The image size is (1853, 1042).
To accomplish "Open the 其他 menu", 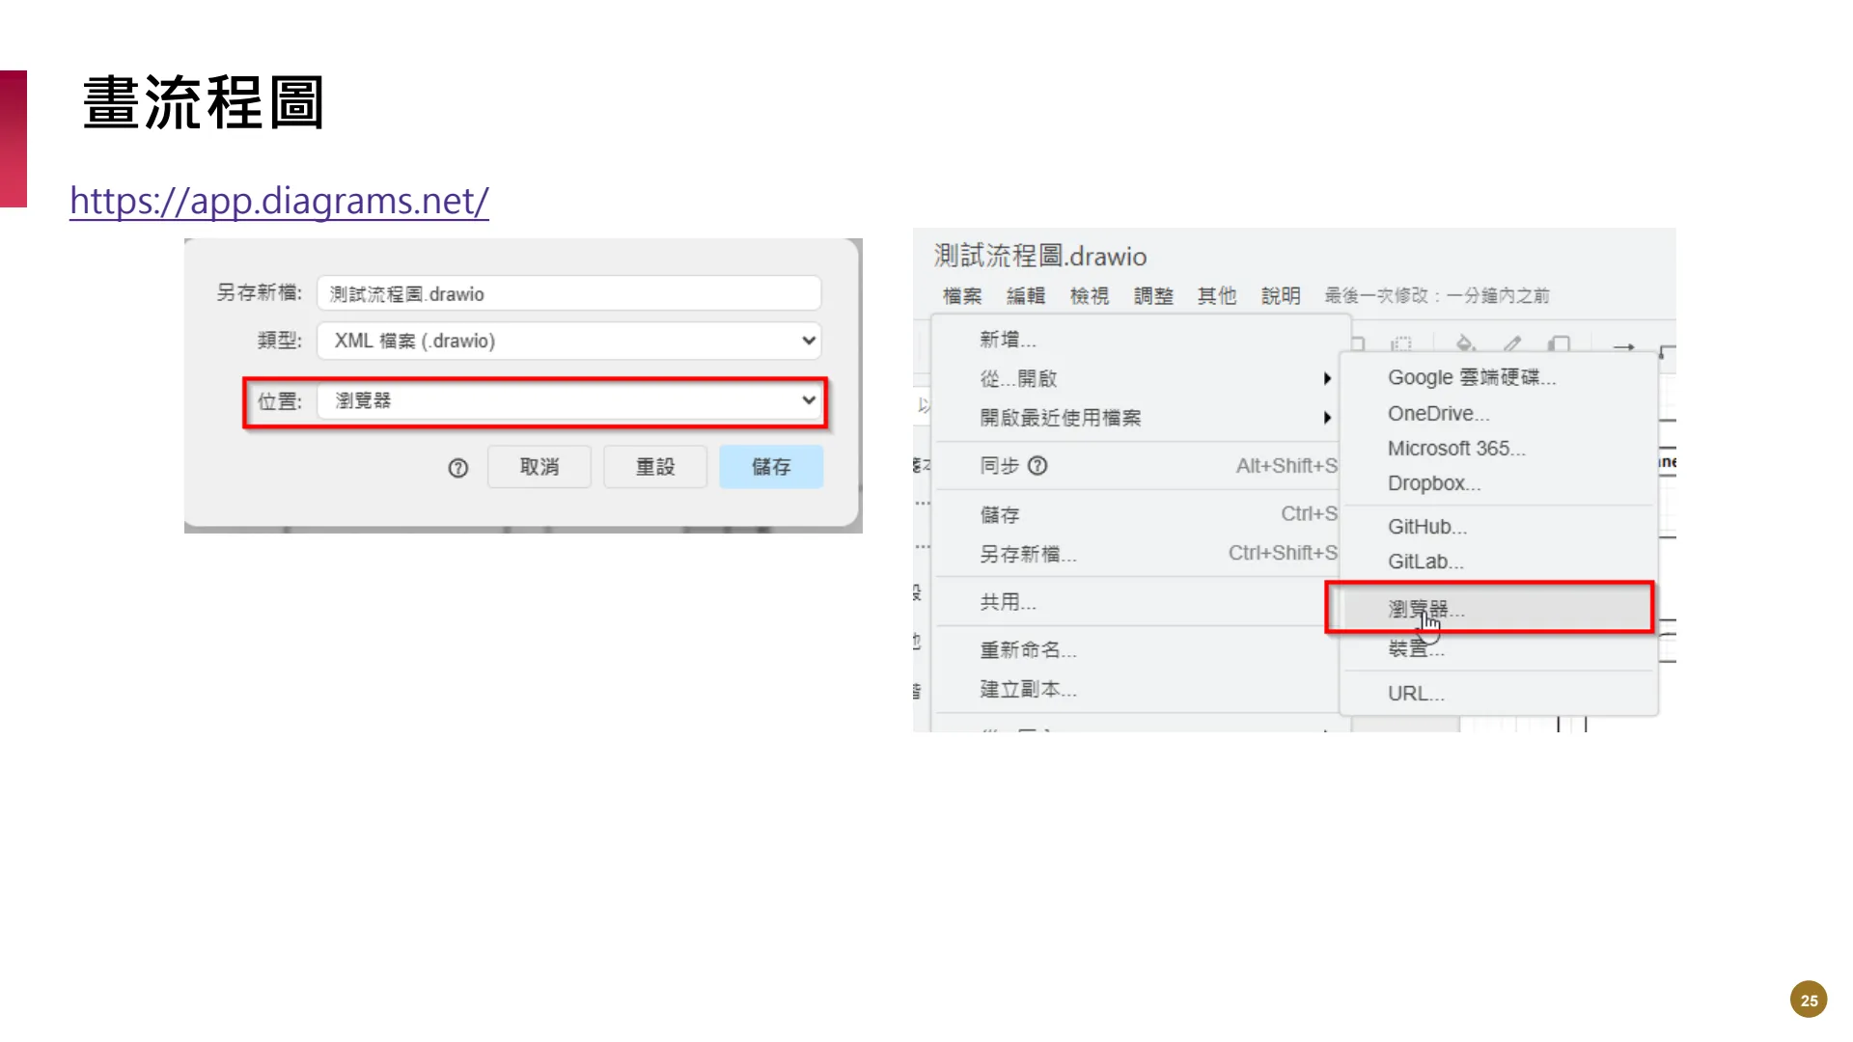I will (1217, 296).
